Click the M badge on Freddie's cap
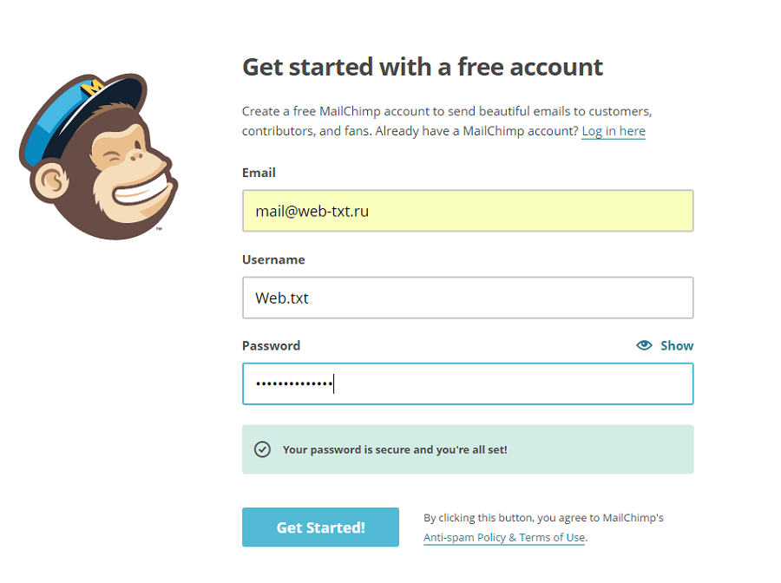 click(x=91, y=88)
